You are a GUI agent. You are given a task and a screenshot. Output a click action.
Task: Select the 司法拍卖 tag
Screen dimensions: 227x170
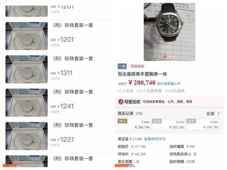coord(137,66)
